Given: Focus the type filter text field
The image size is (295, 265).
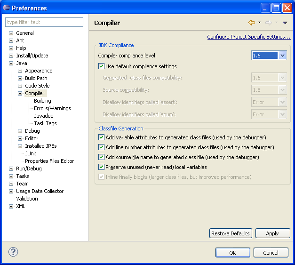Looking at the screenshot, I should (44, 22).
